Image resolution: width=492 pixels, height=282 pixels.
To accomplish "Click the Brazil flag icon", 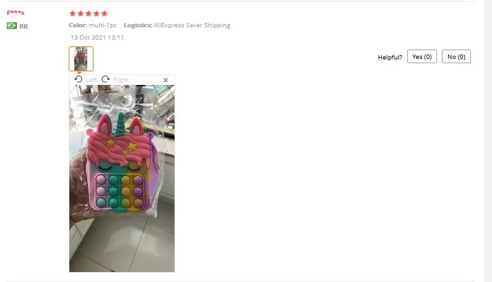I will (12, 26).
